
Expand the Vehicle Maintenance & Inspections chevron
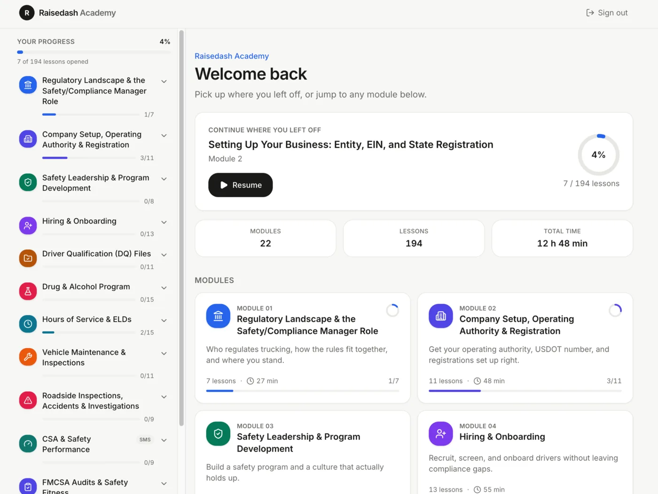tap(164, 353)
